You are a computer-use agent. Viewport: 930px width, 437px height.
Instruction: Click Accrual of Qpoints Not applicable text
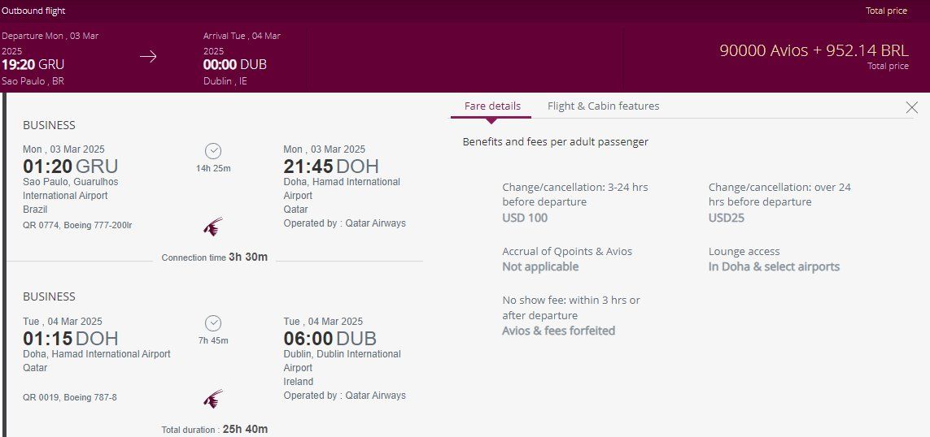pyautogui.click(x=540, y=266)
